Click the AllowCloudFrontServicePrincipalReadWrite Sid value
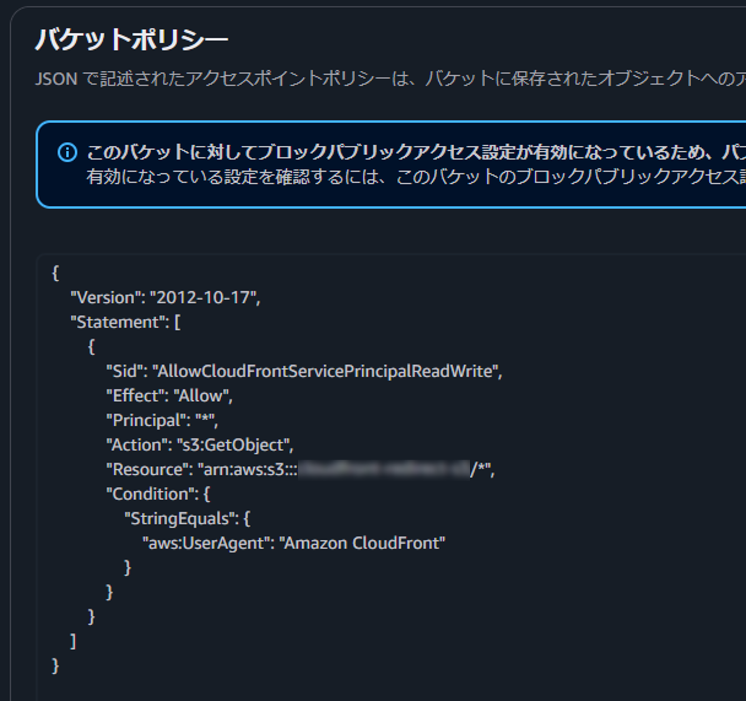The height and width of the screenshot is (701, 746). 324,371
